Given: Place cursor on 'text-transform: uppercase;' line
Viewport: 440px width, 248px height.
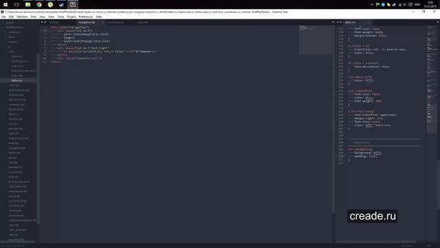Looking at the screenshot, I should [x=375, y=115].
